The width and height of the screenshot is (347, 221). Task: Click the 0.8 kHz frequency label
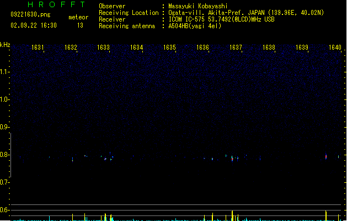coord(4,155)
